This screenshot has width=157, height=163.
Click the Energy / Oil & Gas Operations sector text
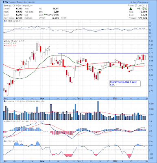[18, 6]
